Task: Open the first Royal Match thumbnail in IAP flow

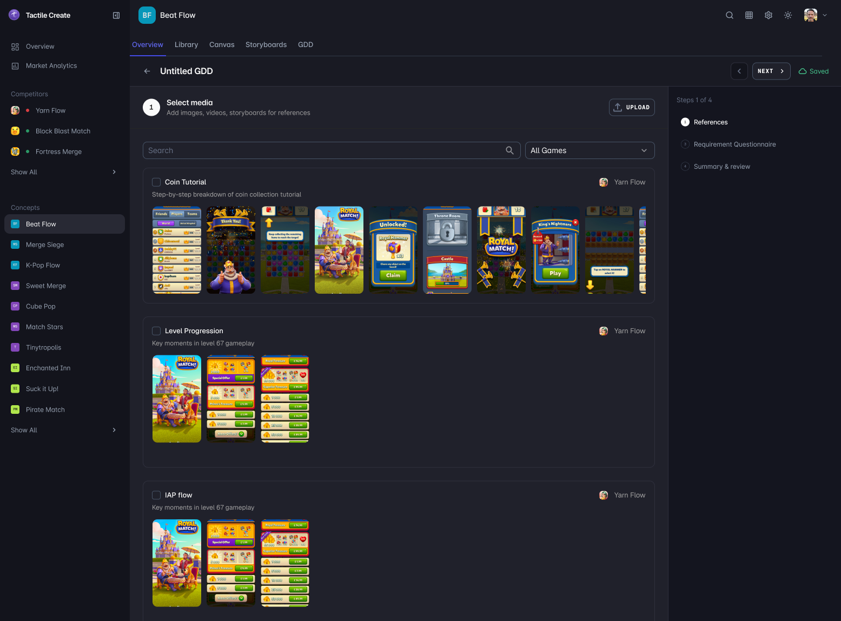Action: tap(177, 563)
